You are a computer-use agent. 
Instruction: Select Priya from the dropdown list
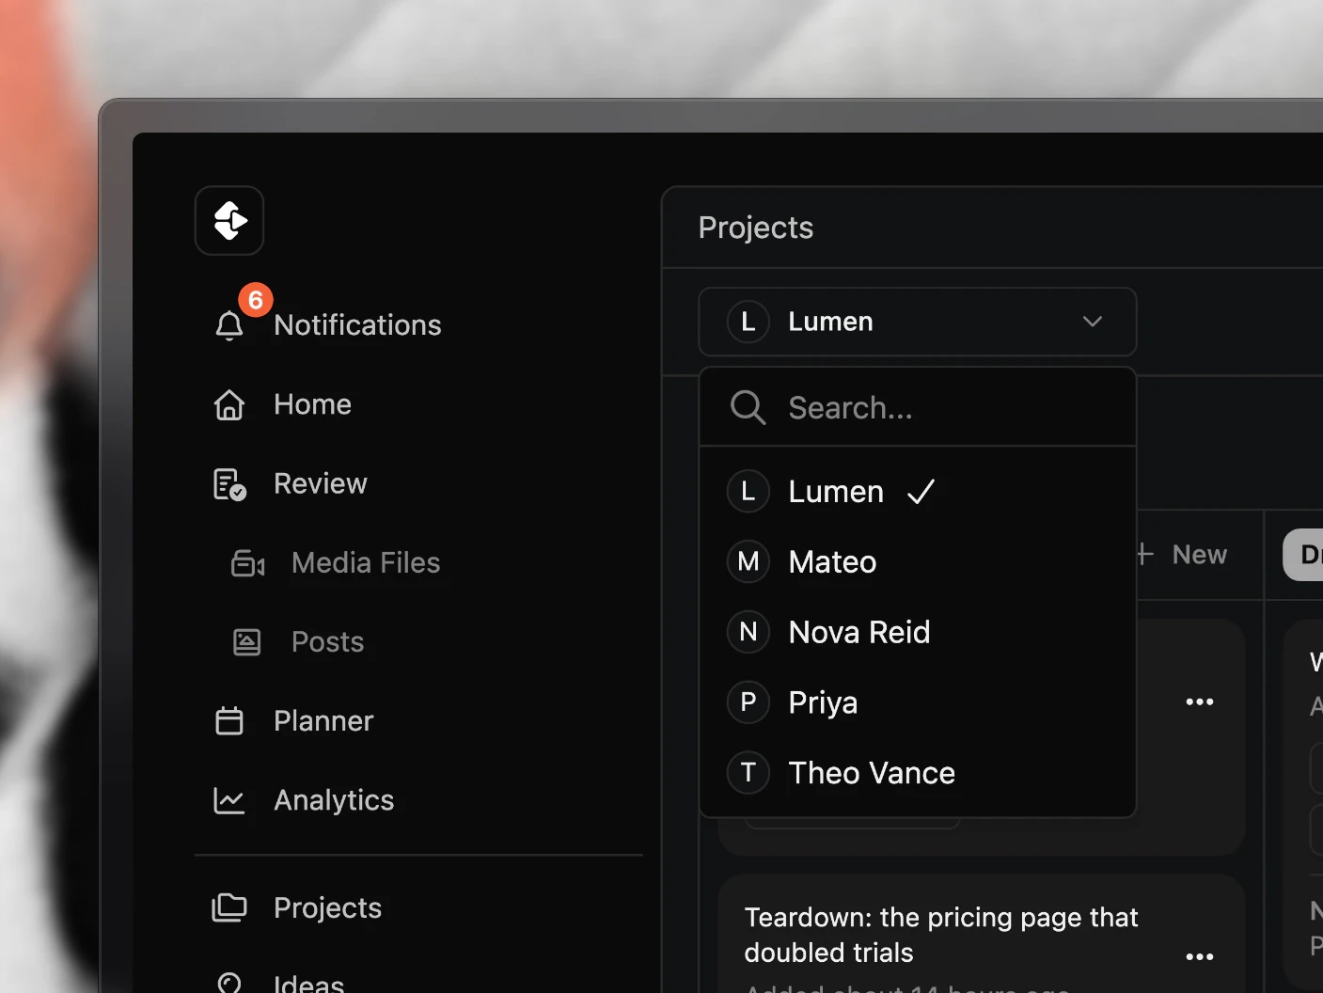(x=918, y=702)
